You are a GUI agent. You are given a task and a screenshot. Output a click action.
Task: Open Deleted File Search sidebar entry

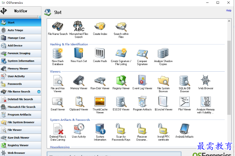pyautogui.click(x=21, y=99)
